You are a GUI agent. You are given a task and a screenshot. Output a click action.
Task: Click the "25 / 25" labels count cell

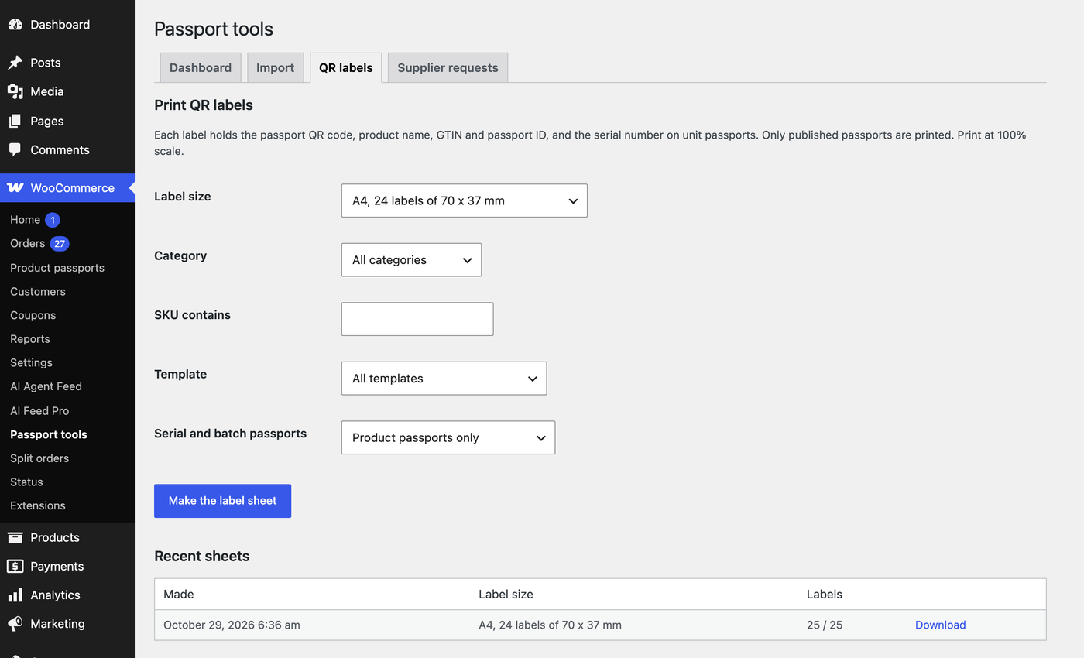(825, 625)
